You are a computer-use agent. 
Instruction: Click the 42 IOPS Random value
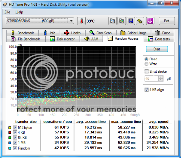click(x=62, y=148)
